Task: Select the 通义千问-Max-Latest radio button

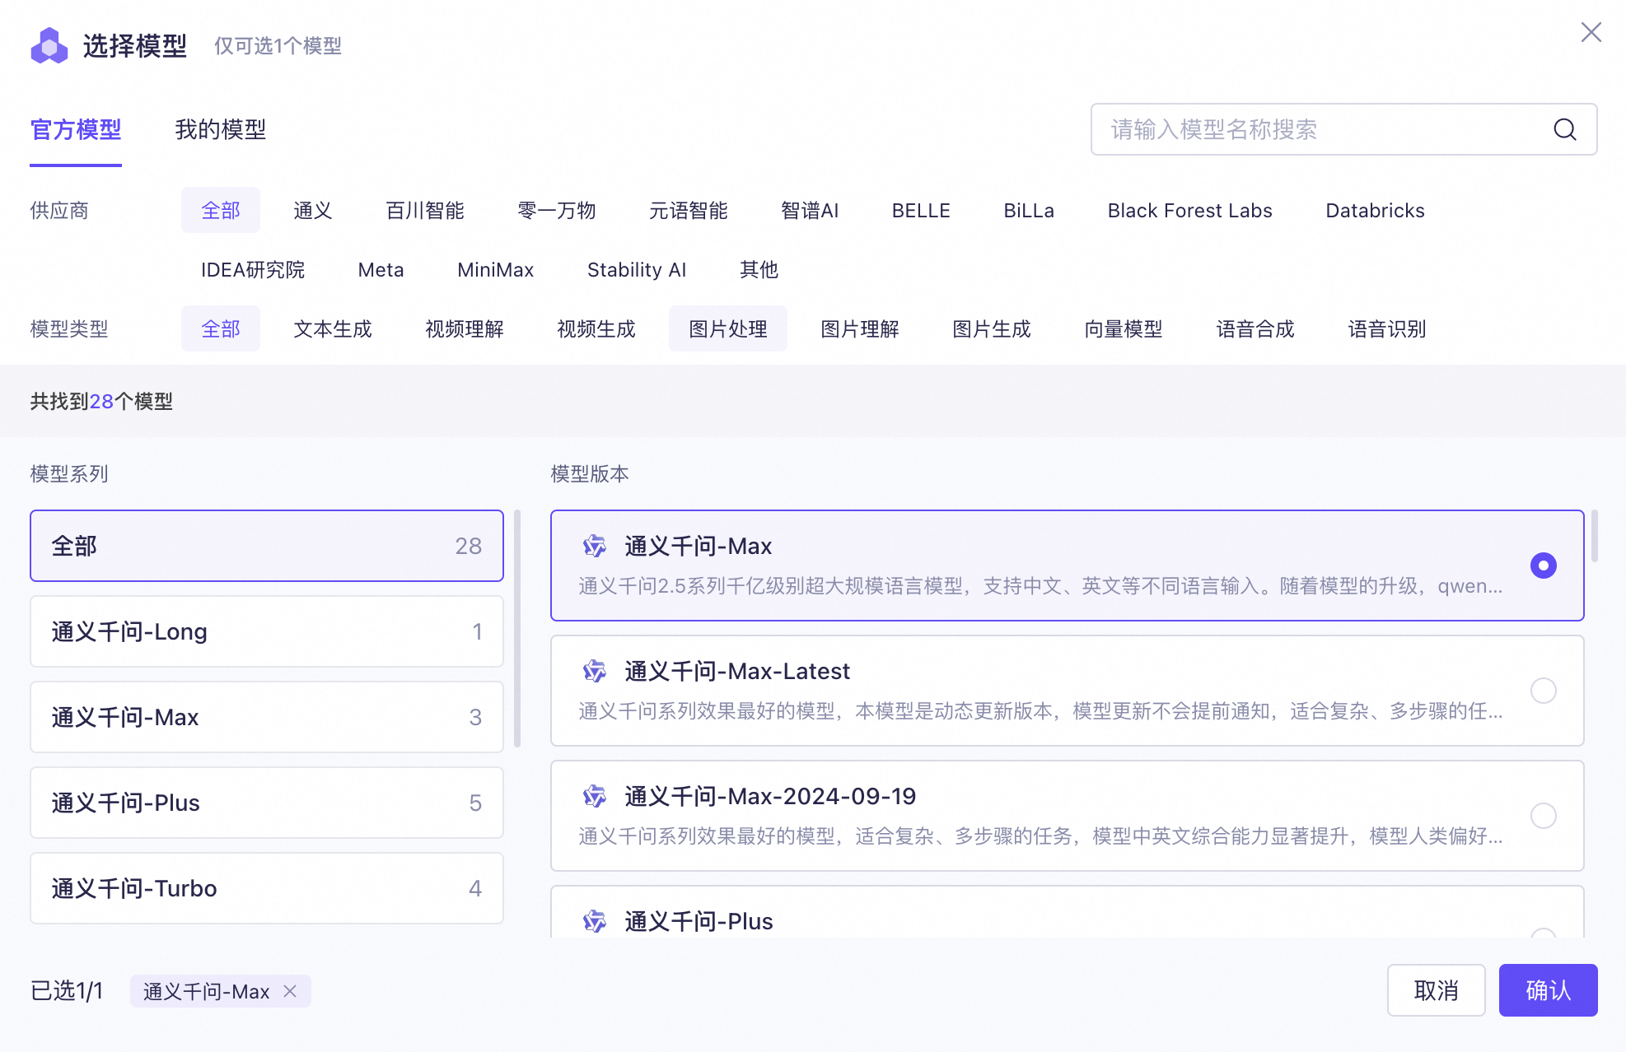Action: (x=1544, y=691)
